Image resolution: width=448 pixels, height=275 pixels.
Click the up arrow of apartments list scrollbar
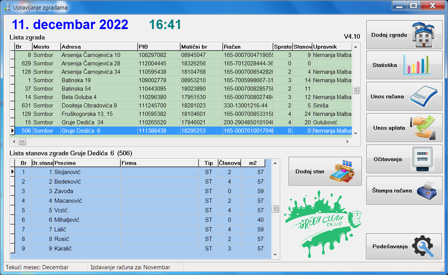275,163
